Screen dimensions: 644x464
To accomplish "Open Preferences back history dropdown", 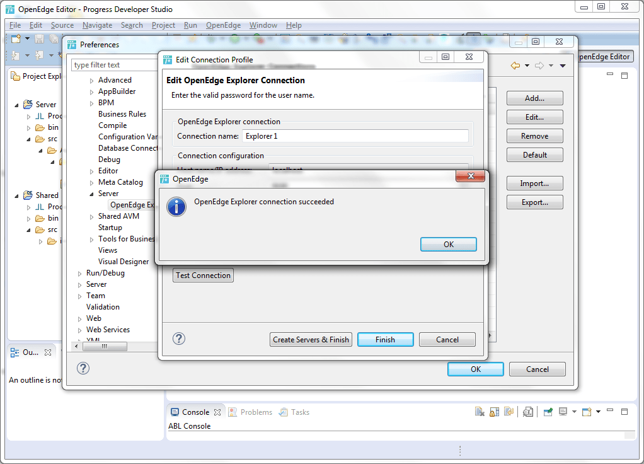I will pyautogui.click(x=527, y=66).
